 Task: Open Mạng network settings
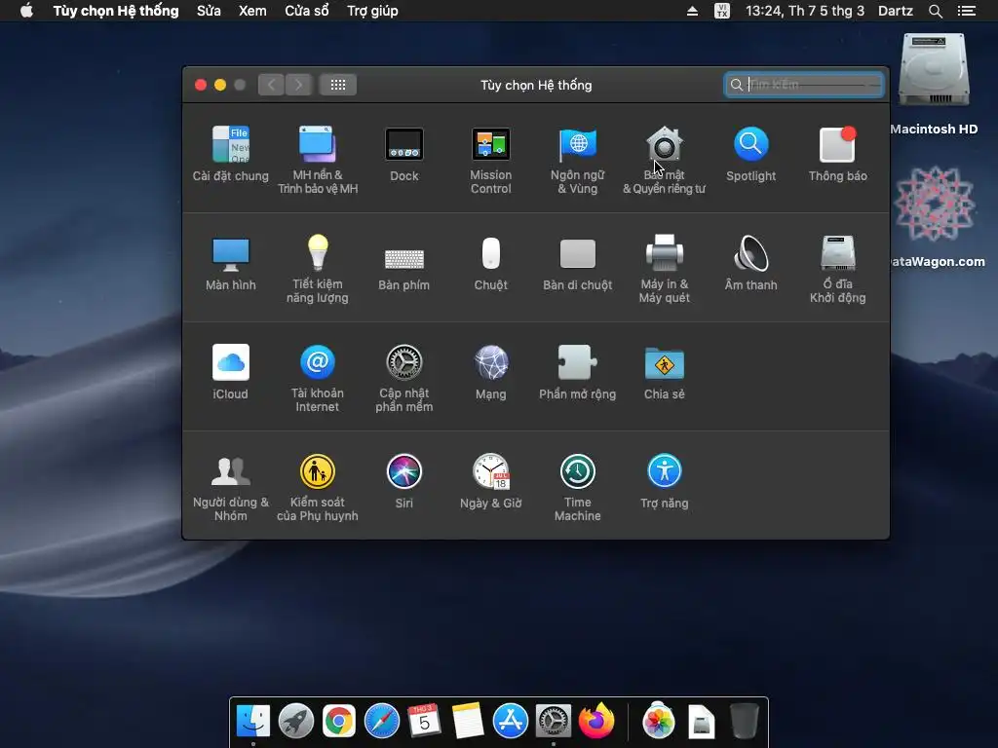pyautogui.click(x=491, y=372)
